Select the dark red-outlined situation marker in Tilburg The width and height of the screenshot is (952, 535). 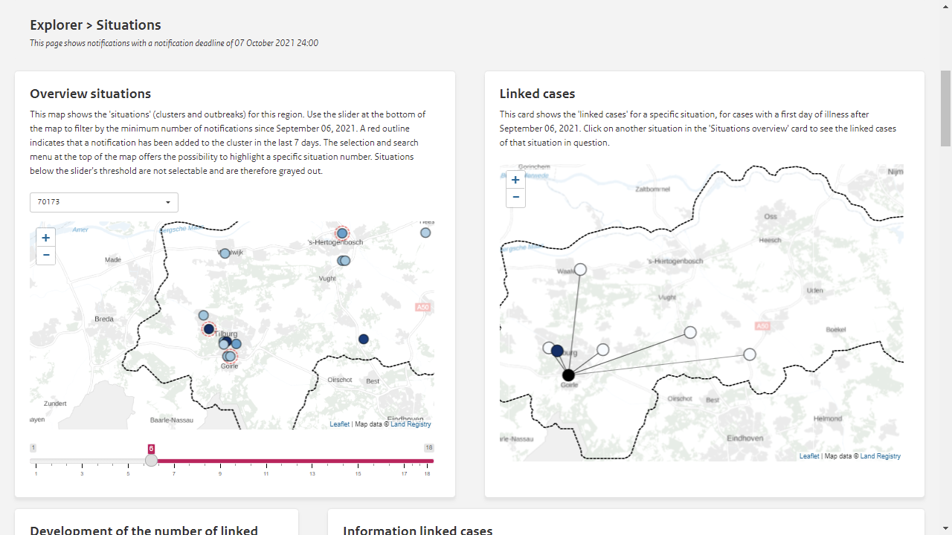(208, 328)
